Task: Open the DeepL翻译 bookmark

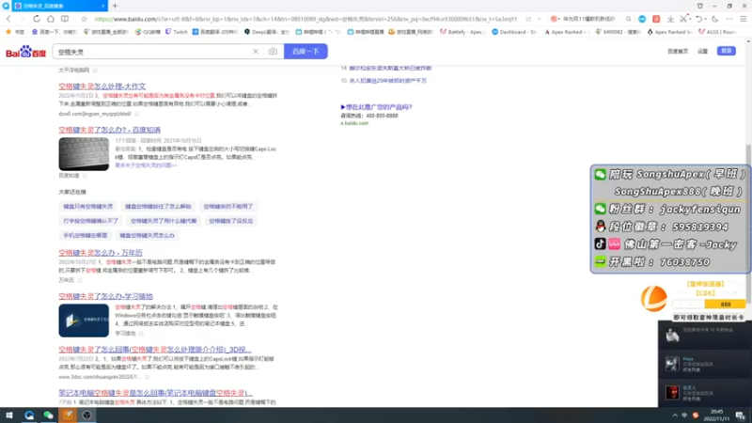Action: 267,32
